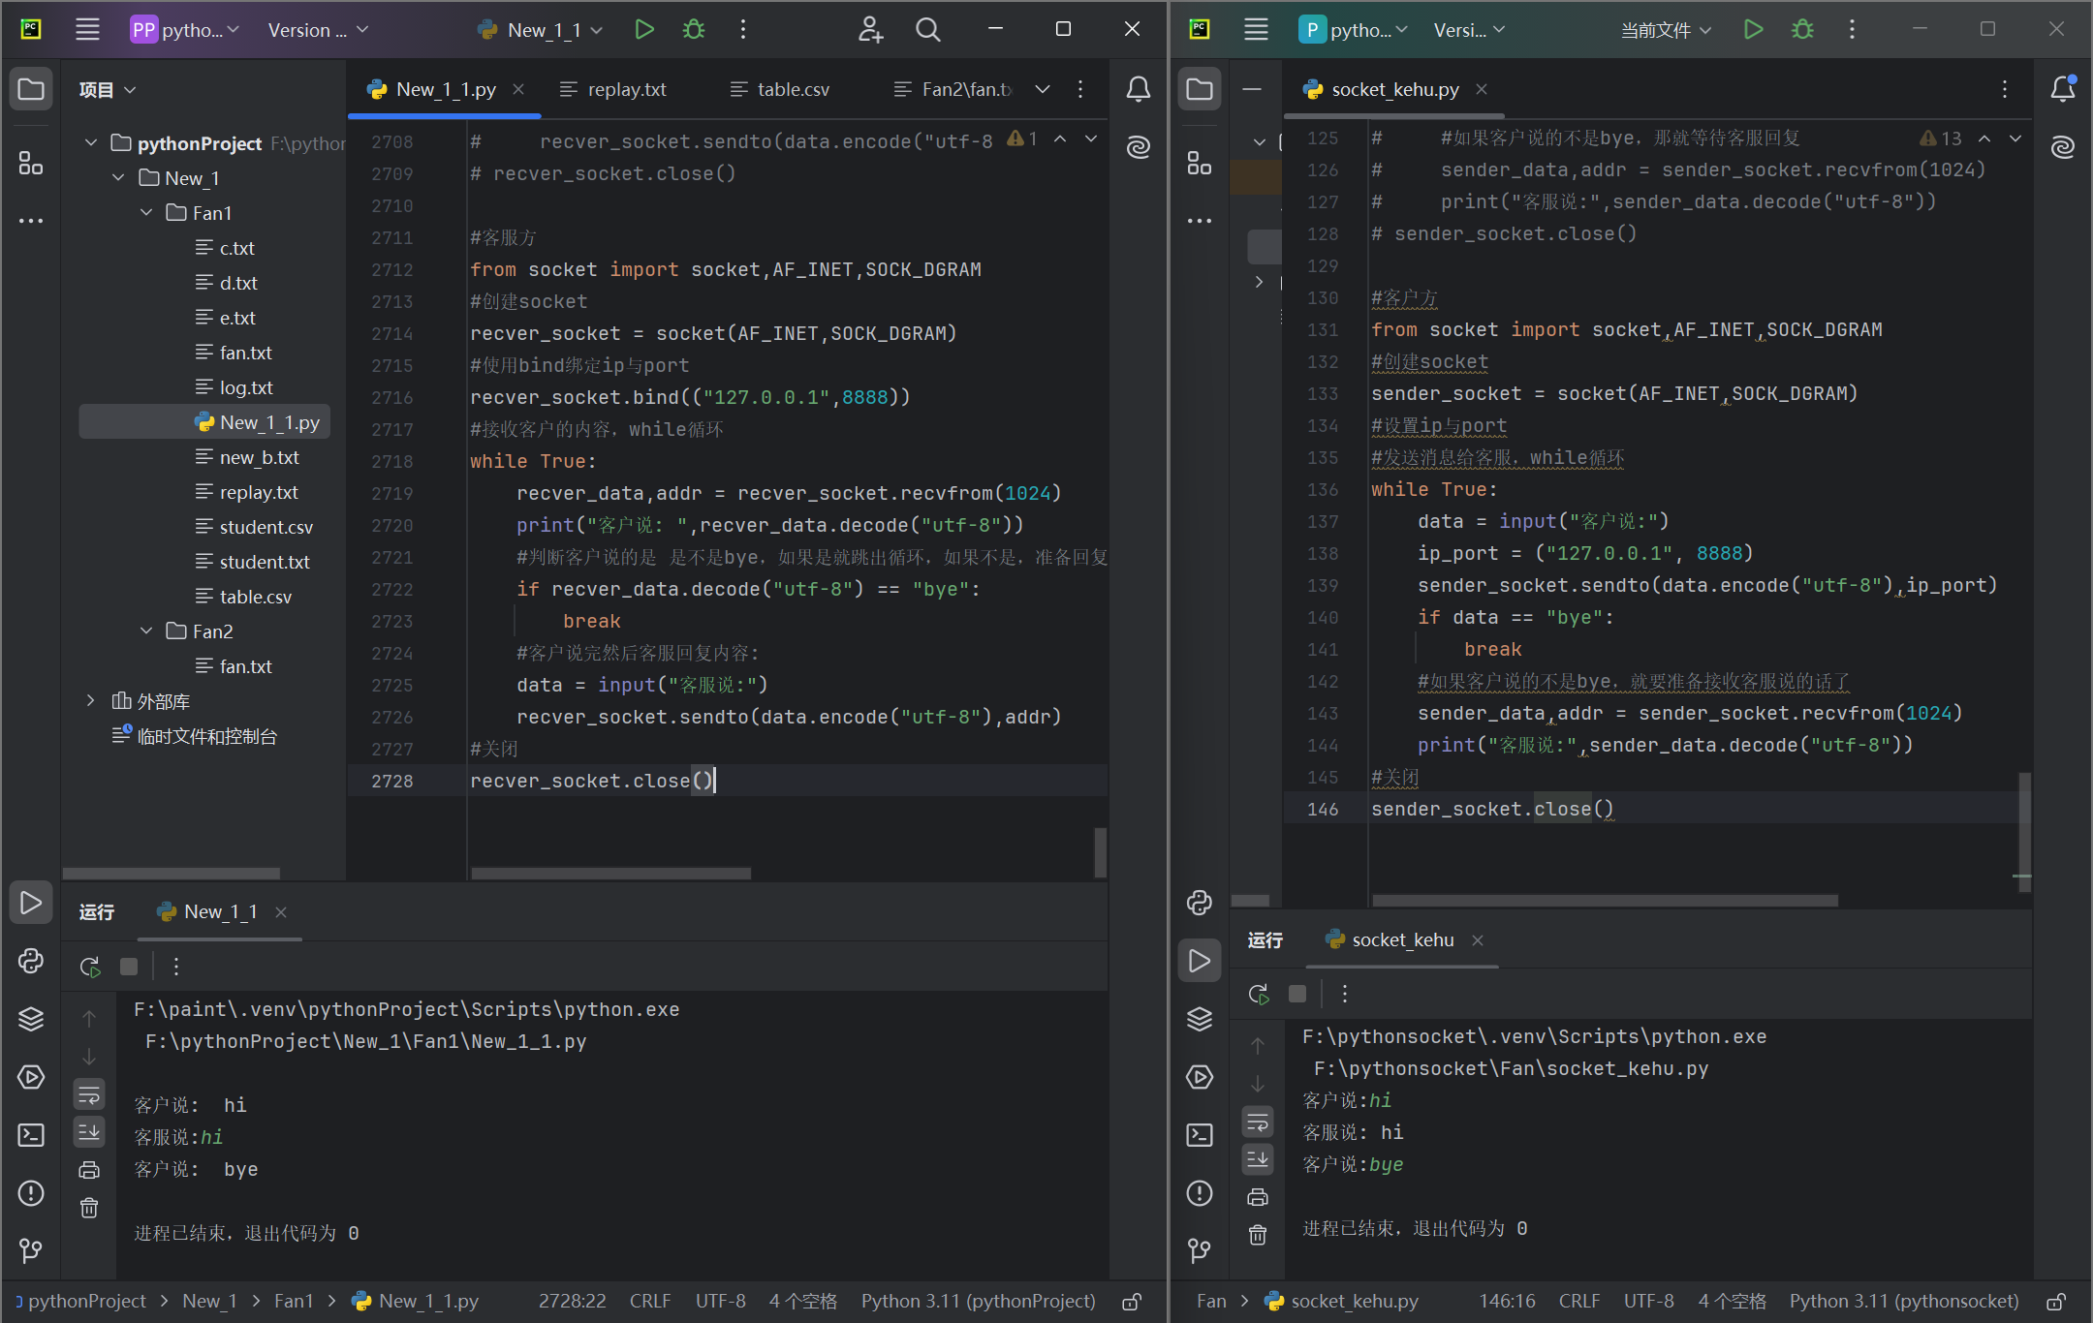
Task: Click Python 3.11 (pythonsocket) interpreter in status bar
Action: (1903, 1301)
